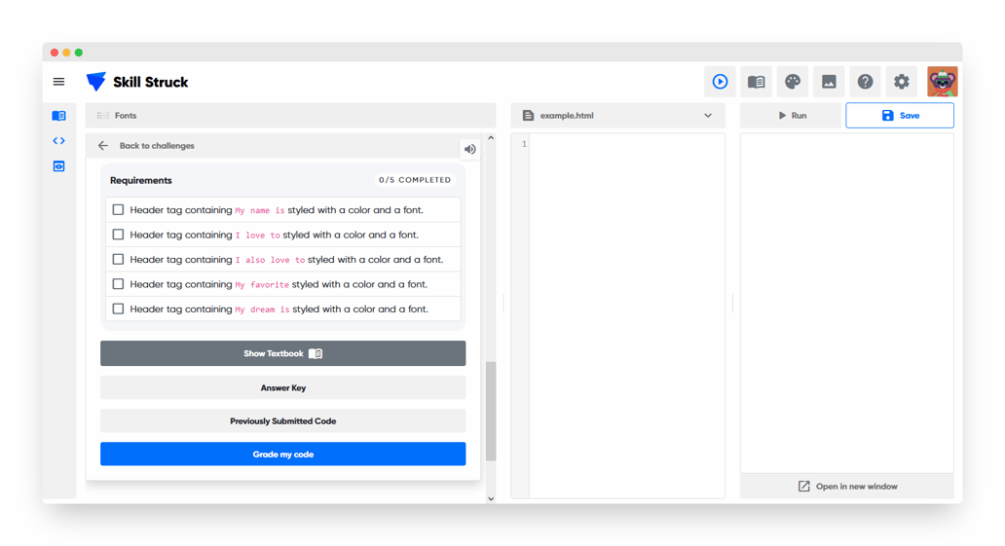
Task: Toggle the 'My dream is' requirement checkbox
Action: tap(118, 309)
